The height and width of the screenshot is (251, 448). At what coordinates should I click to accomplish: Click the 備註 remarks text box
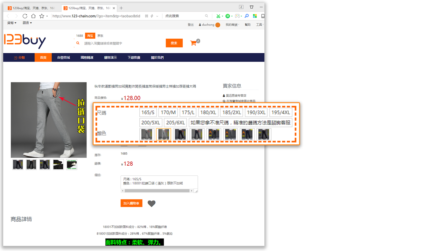159,182
